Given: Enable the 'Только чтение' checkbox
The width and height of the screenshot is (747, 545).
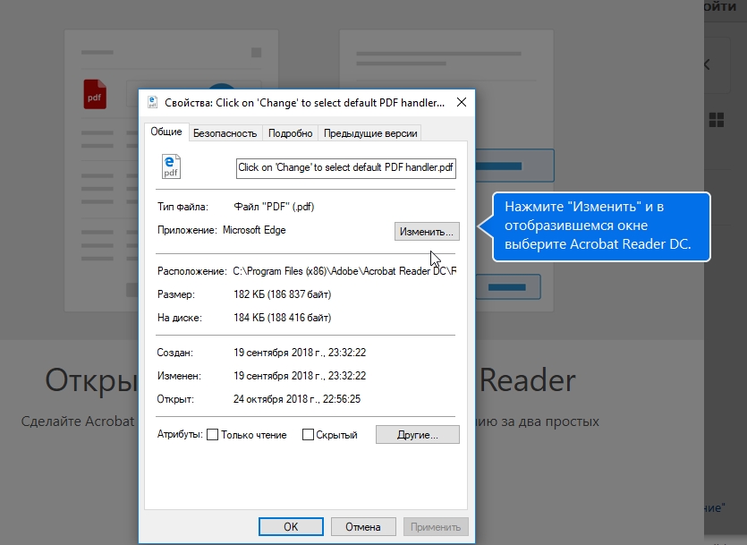Looking at the screenshot, I should pyautogui.click(x=213, y=434).
